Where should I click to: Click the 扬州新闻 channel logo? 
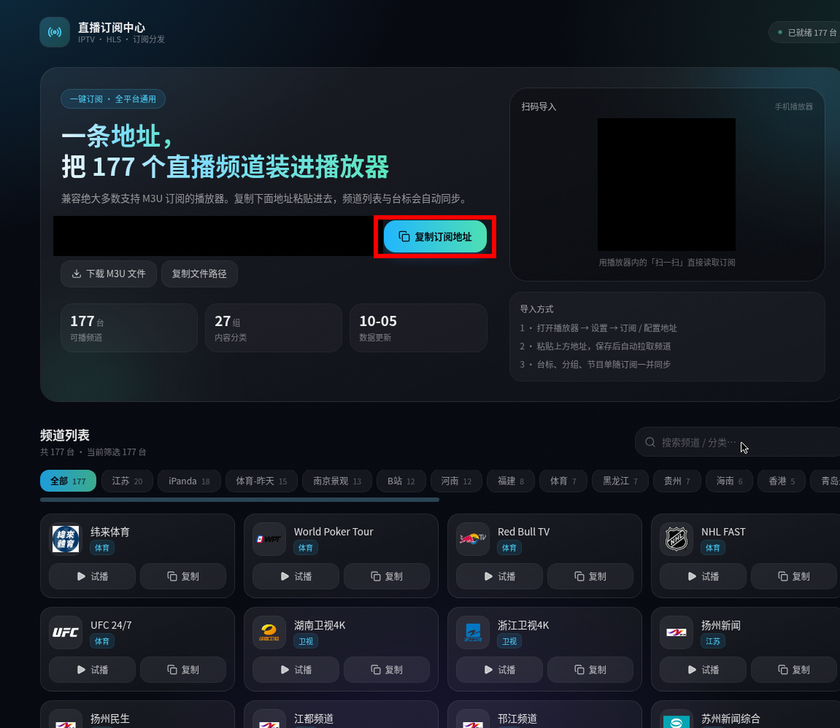pos(676,632)
